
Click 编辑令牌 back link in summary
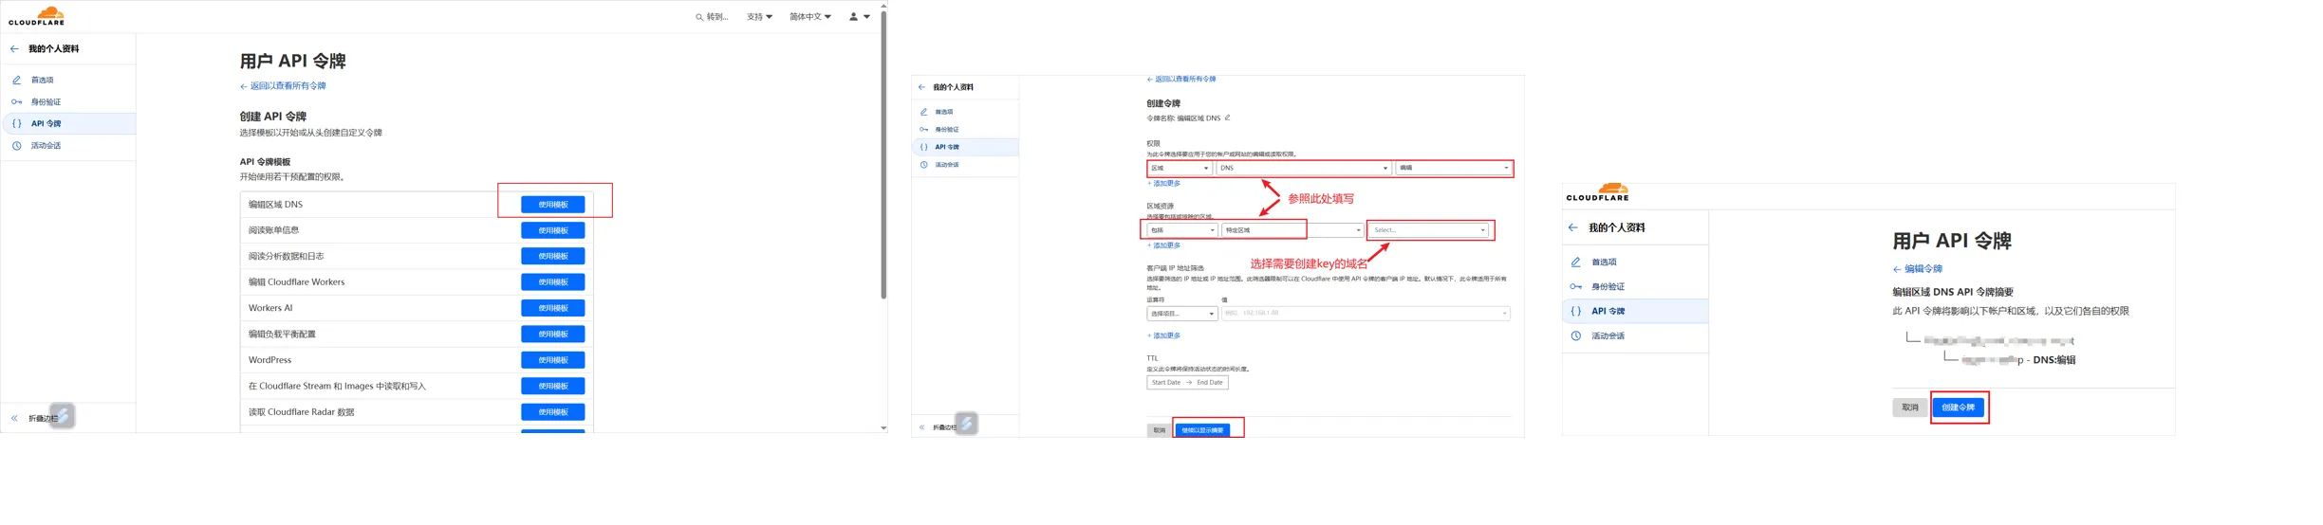[1917, 269]
